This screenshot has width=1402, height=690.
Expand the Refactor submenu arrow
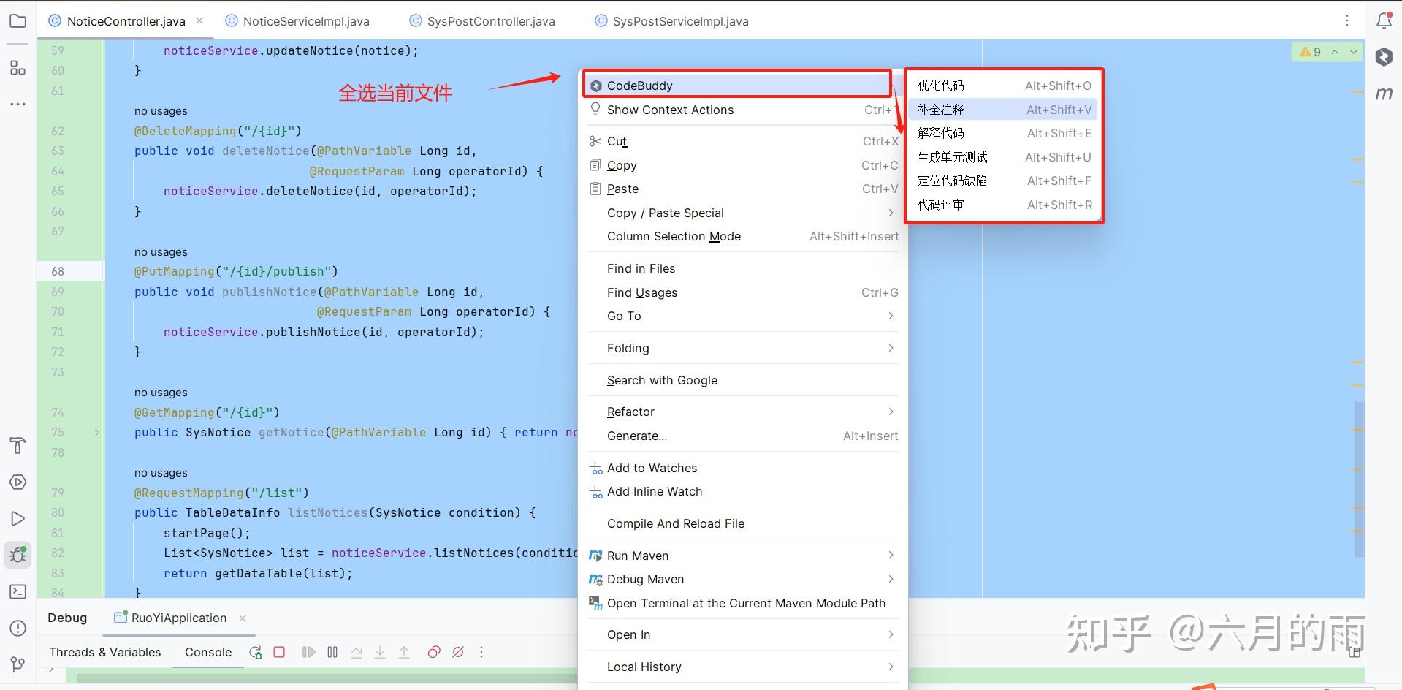click(x=891, y=412)
